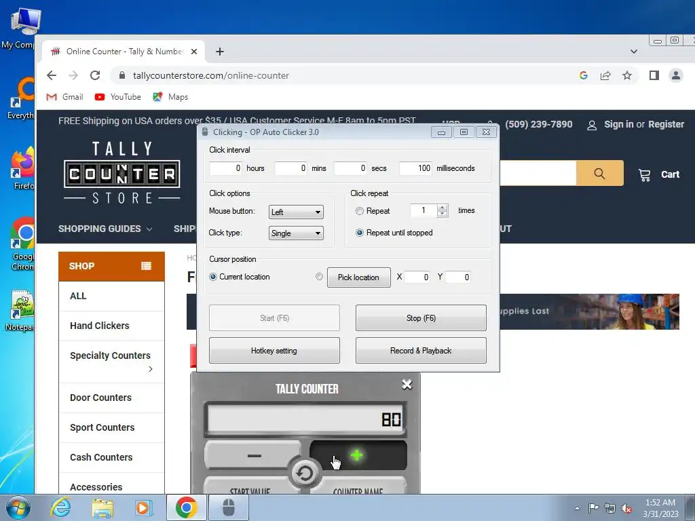Viewport: 695px width, 521px height.
Task: Click the hours interval field
Action: (x=225, y=168)
